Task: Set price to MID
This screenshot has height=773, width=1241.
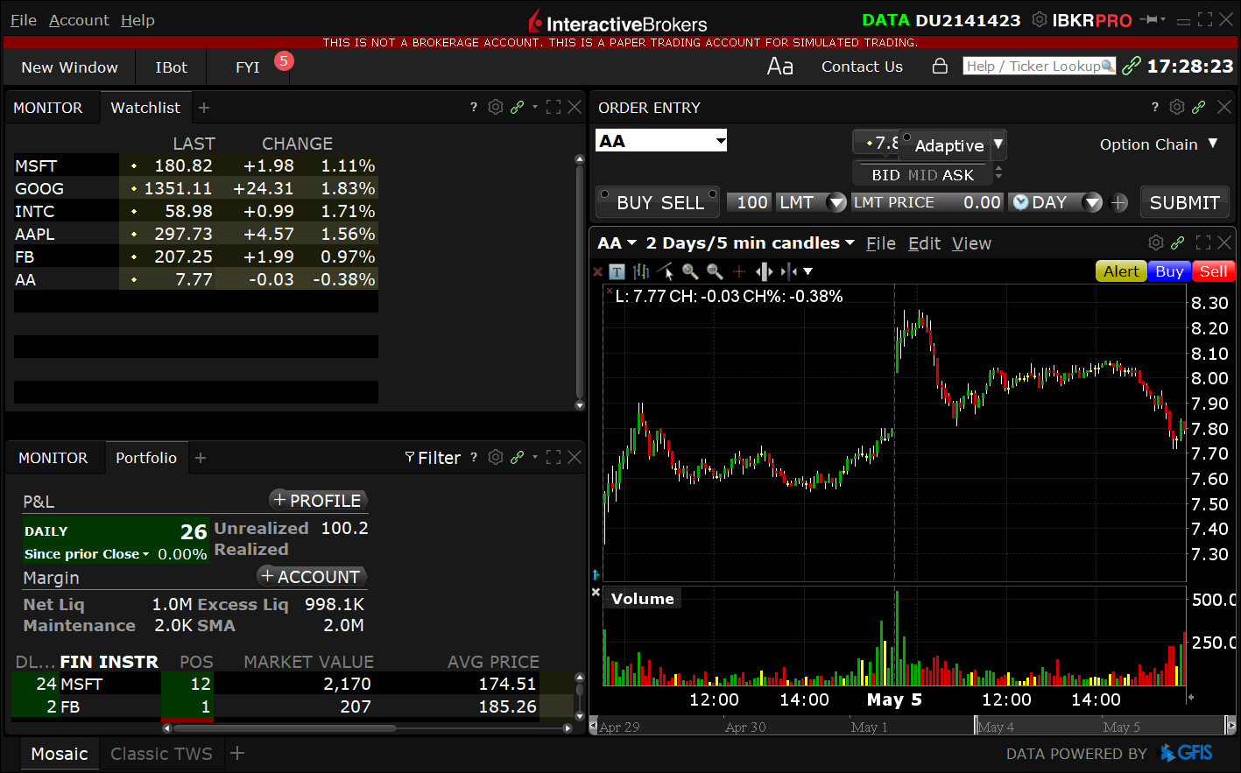Action: point(922,175)
